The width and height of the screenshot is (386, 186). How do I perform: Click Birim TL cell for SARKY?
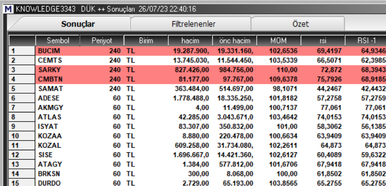pyautogui.click(x=131, y=70)
